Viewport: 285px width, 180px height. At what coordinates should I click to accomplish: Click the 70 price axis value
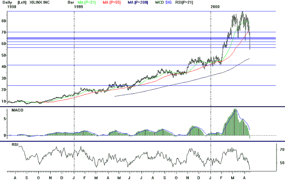4,32
